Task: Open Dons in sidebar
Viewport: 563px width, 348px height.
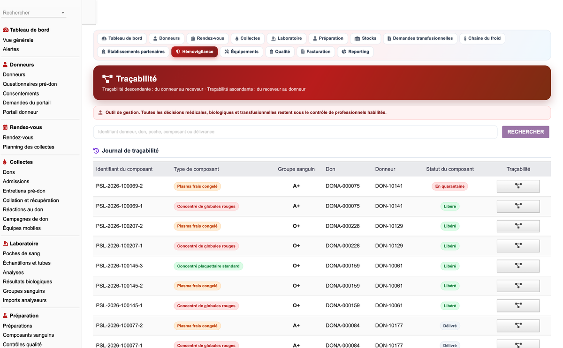Action: (8, 172)
